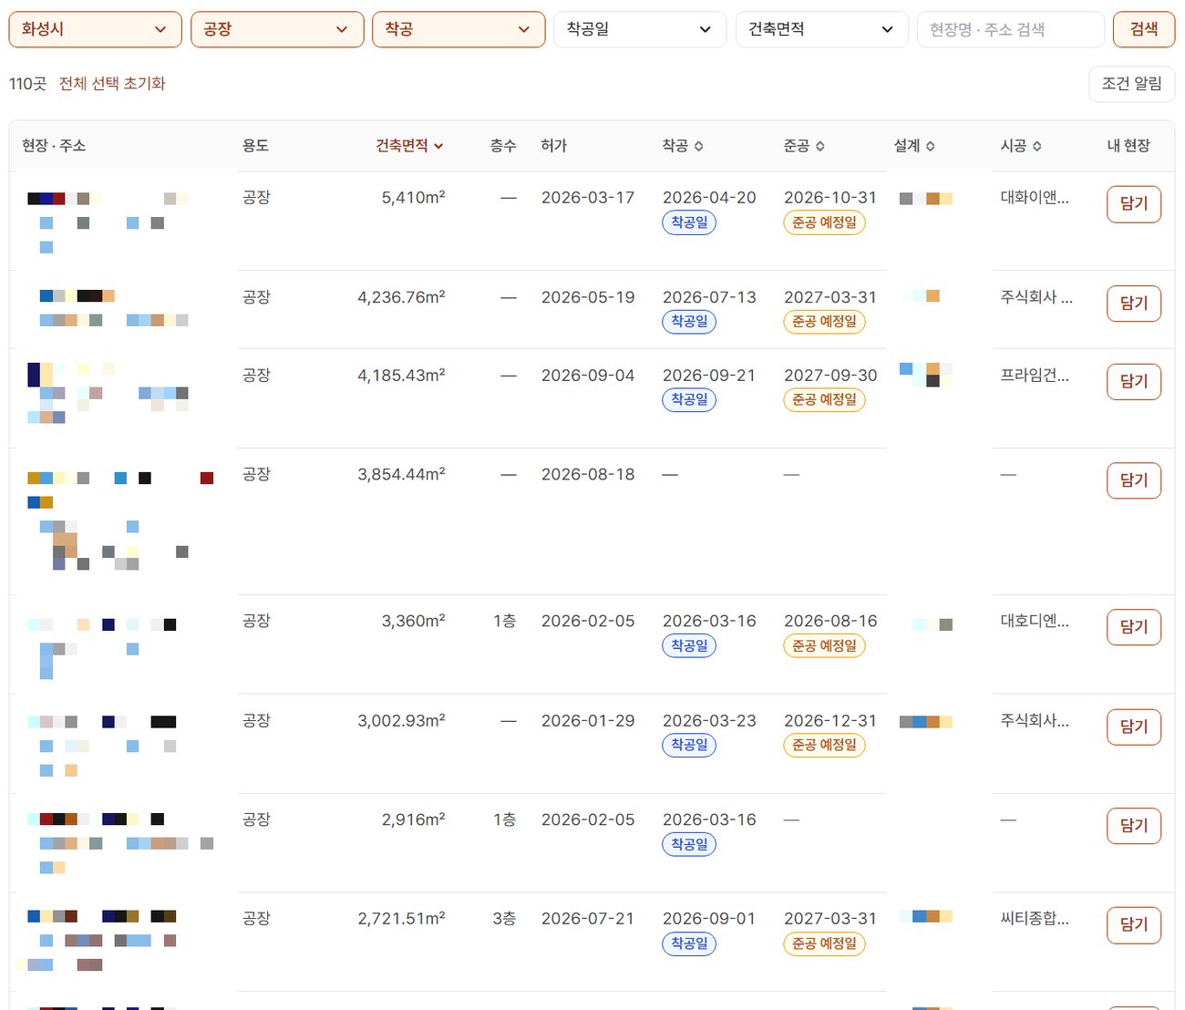Click permit date 2026-08-18

(x=588, y=474)
